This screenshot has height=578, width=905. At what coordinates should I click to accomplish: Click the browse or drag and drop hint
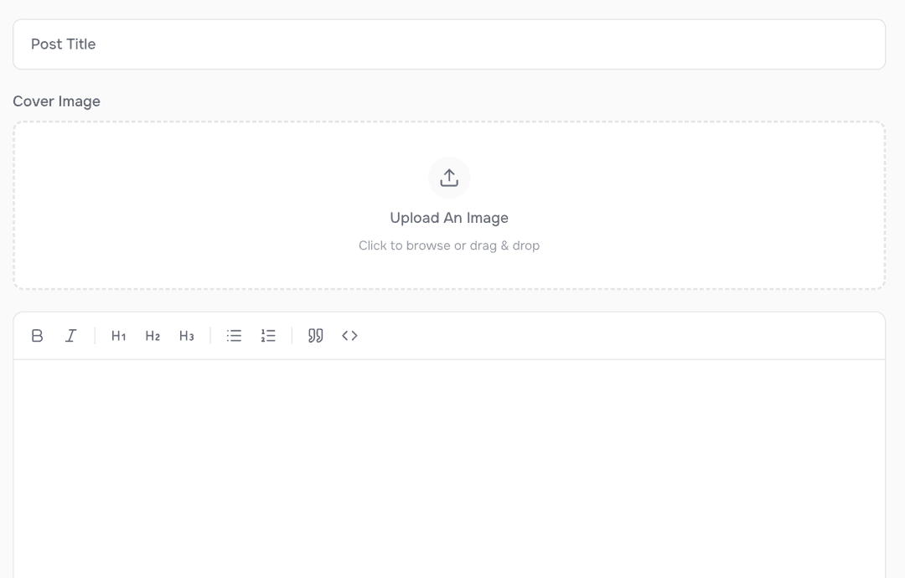tap(449, 245)
